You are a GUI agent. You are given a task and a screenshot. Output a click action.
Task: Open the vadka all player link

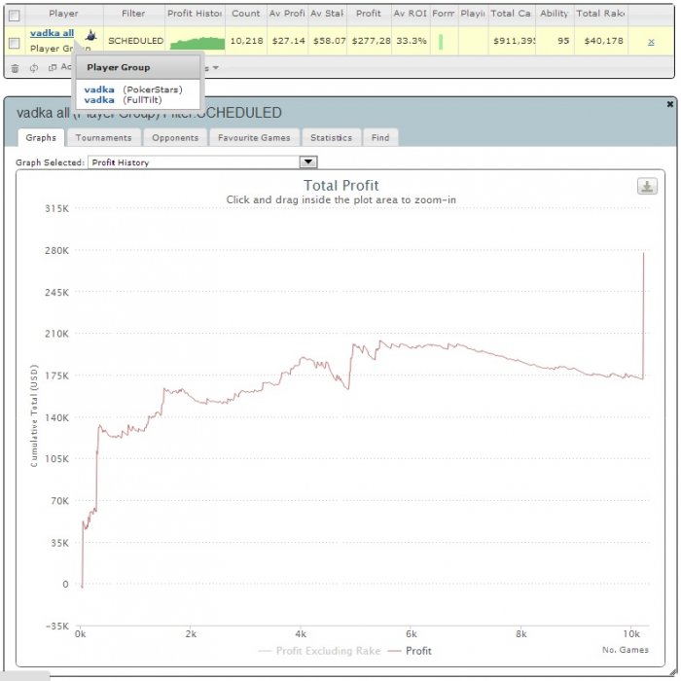pos(52,33)
